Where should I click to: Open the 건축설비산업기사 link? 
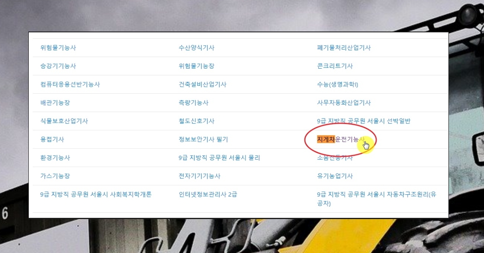coord(202,85)
